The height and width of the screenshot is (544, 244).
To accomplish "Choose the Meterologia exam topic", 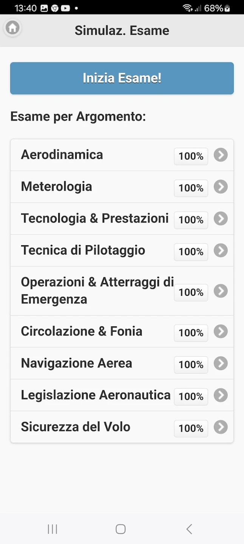I will pos(57,187).
